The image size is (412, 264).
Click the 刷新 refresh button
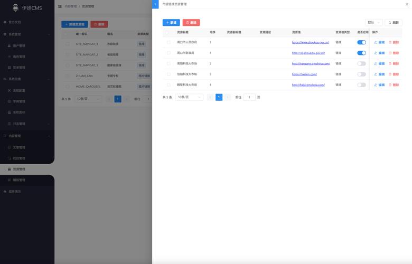[394, 23]
